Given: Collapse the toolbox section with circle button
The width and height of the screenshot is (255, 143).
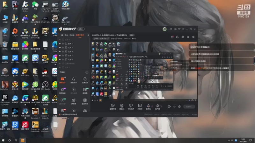Looking at the screenshot, I should click(x=87, y=72).
